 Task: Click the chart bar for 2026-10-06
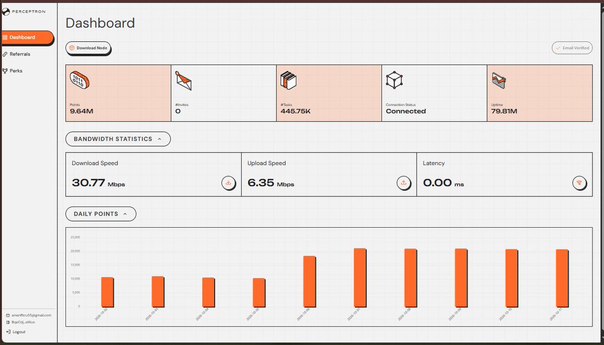[x=310, y=282]
